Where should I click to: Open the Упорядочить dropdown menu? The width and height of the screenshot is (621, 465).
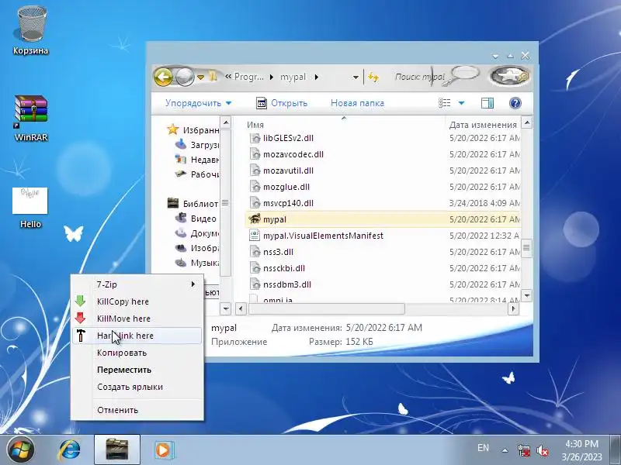[x=198, y=103]
